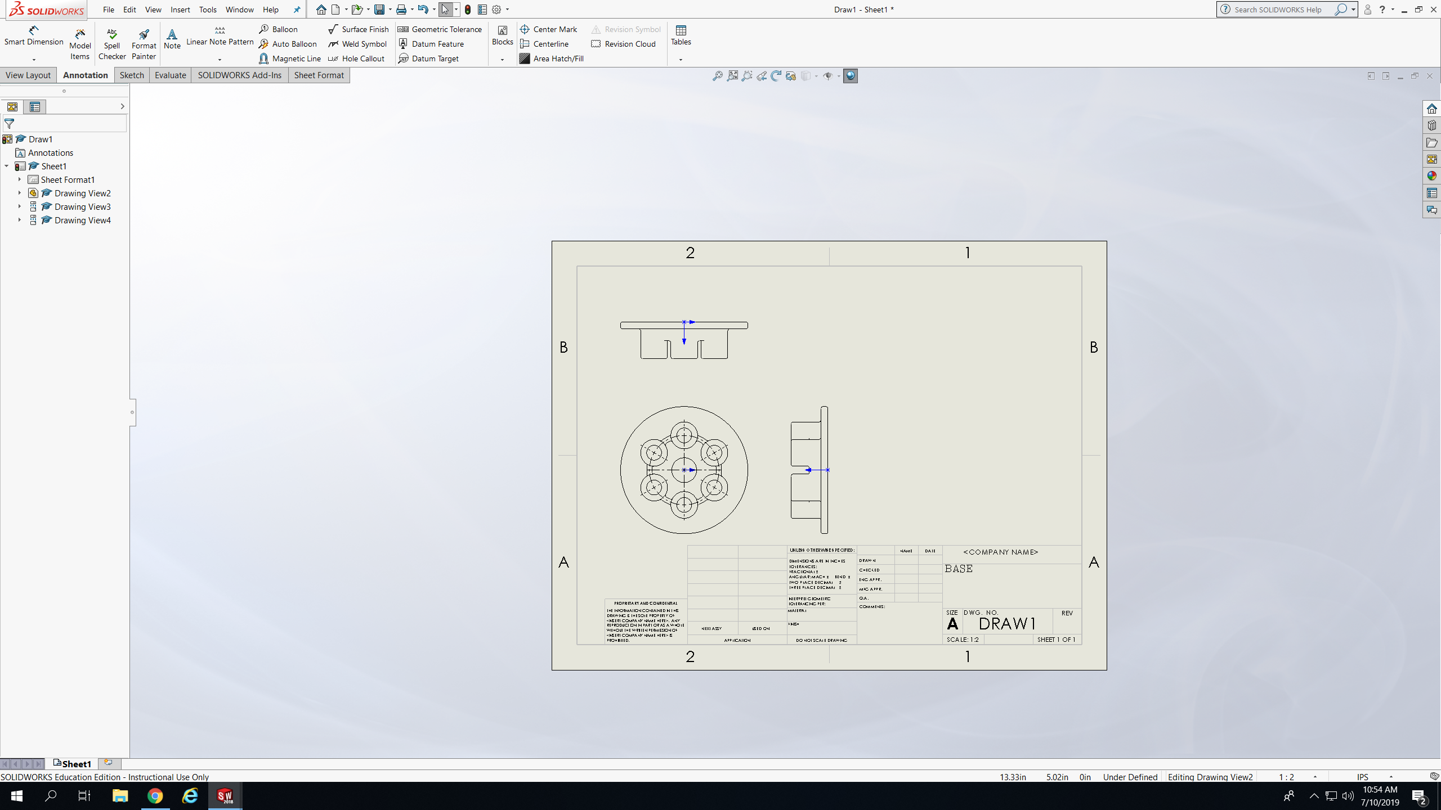Click the Geometric Tolerance tool
The width and height of the screenshot is (1441, 810).
(x=440, y=29)
